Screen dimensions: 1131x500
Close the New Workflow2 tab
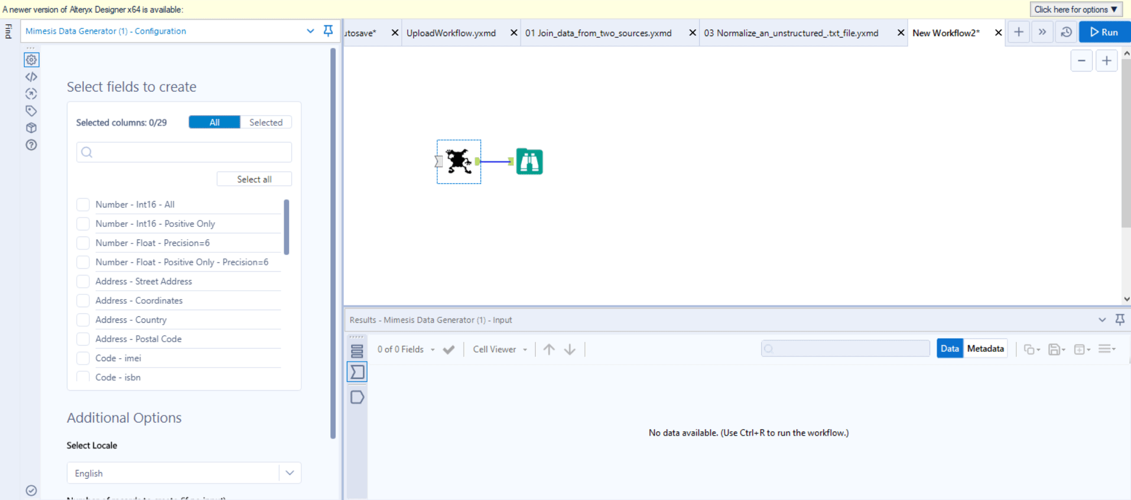[998, 33]
